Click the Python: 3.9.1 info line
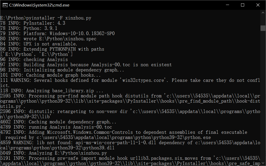 (29, 28)
